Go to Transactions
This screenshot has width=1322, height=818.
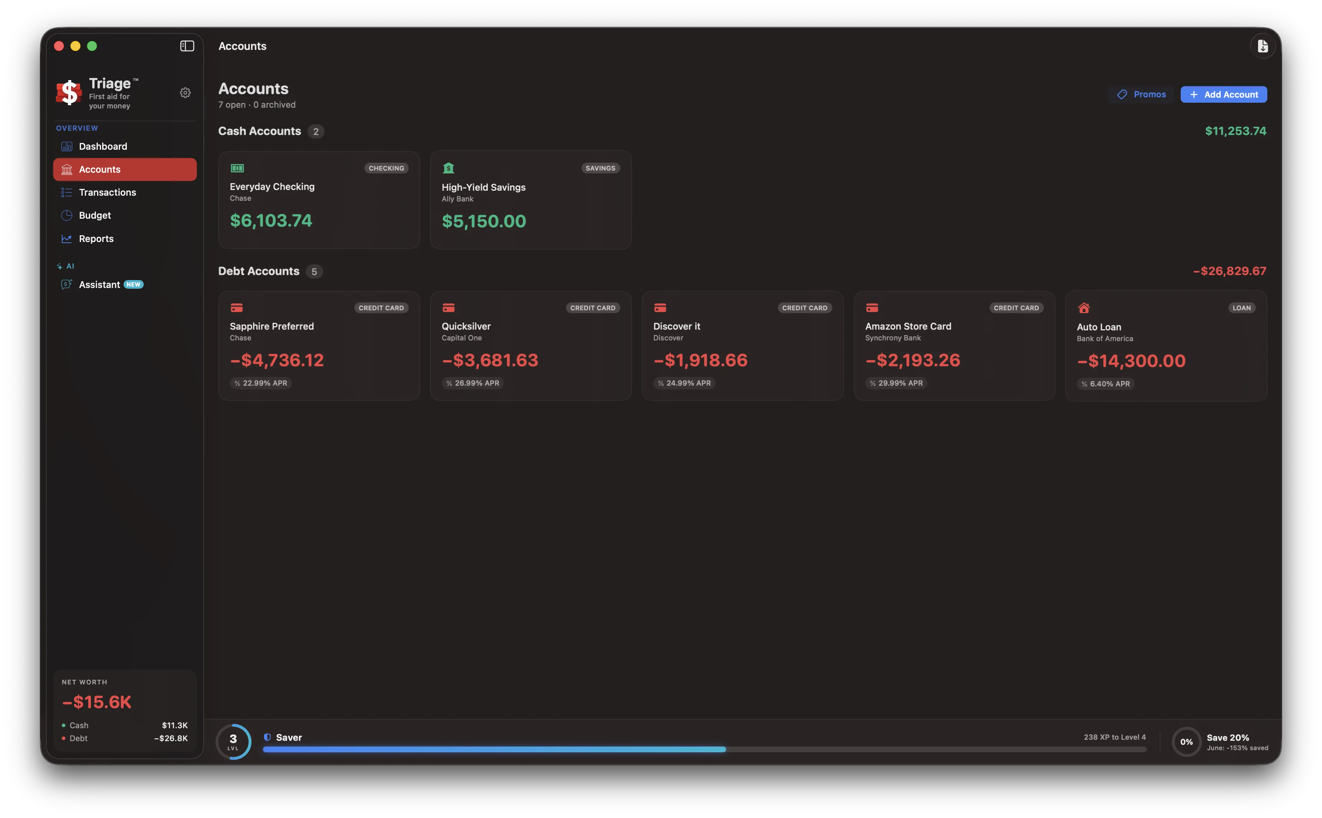(x=125, y=192)
